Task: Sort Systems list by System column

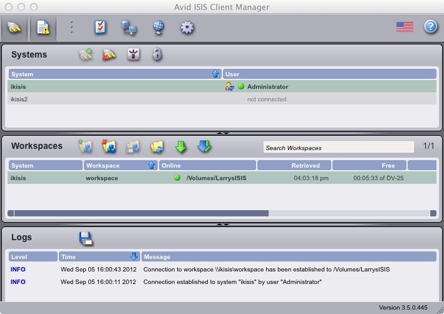Action: (x=115, y=74)
